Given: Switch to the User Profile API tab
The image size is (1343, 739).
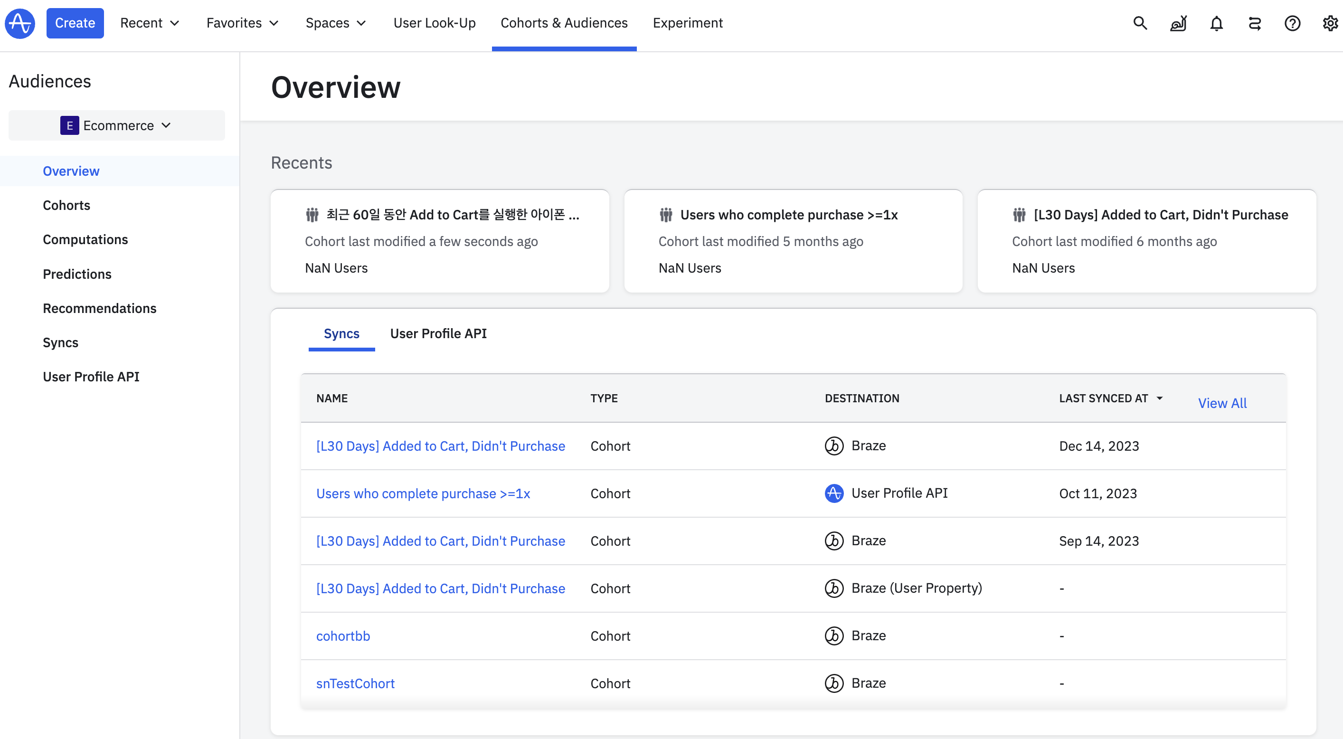Looking at the screenshot, I should coord(438,333).
